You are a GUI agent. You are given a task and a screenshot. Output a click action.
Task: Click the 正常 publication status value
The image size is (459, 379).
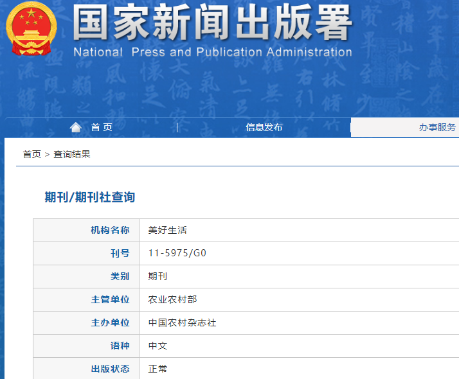(157, 369)
